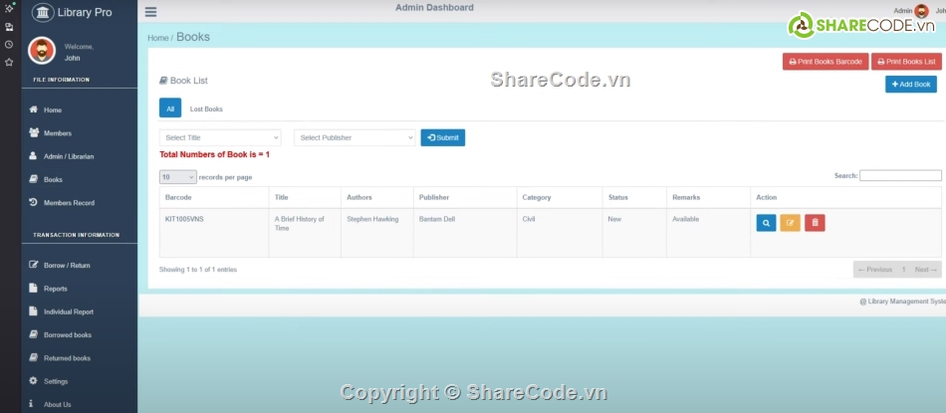View Returned books list
The image size is (946, 413).
click(67, 358)
